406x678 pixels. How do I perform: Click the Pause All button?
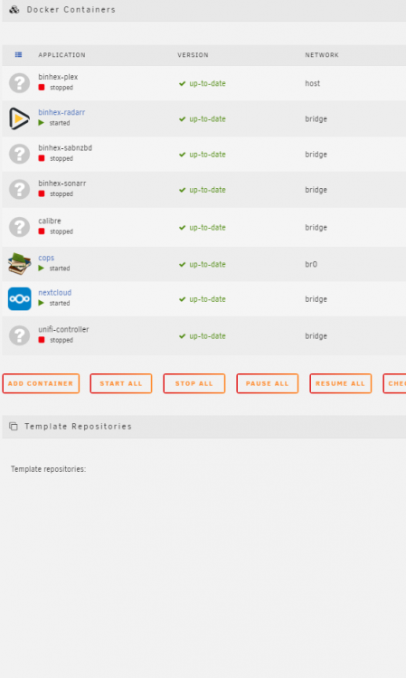pyautogui.click(x=268, y=383)
